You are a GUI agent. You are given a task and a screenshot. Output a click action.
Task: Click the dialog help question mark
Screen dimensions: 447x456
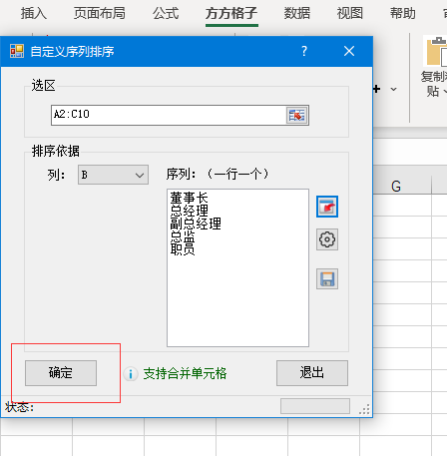point(304,51)
